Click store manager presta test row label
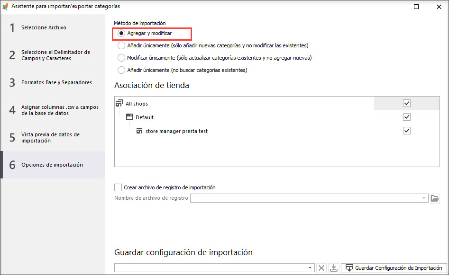Image resolution: width=449 pixels, height=275 pixels. pyautogui.click(x=177, y=131)
